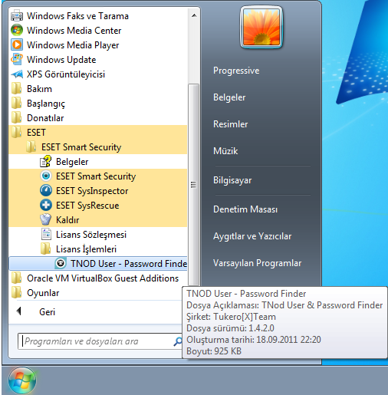Open Bilgisayar in the Start menu
The width and height of the screenshot is (388, 395).
click(x=232, y=180)
